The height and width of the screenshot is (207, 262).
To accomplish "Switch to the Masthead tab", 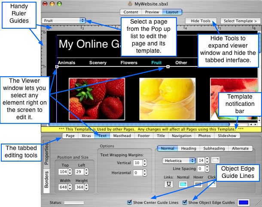I will point(122,135).
